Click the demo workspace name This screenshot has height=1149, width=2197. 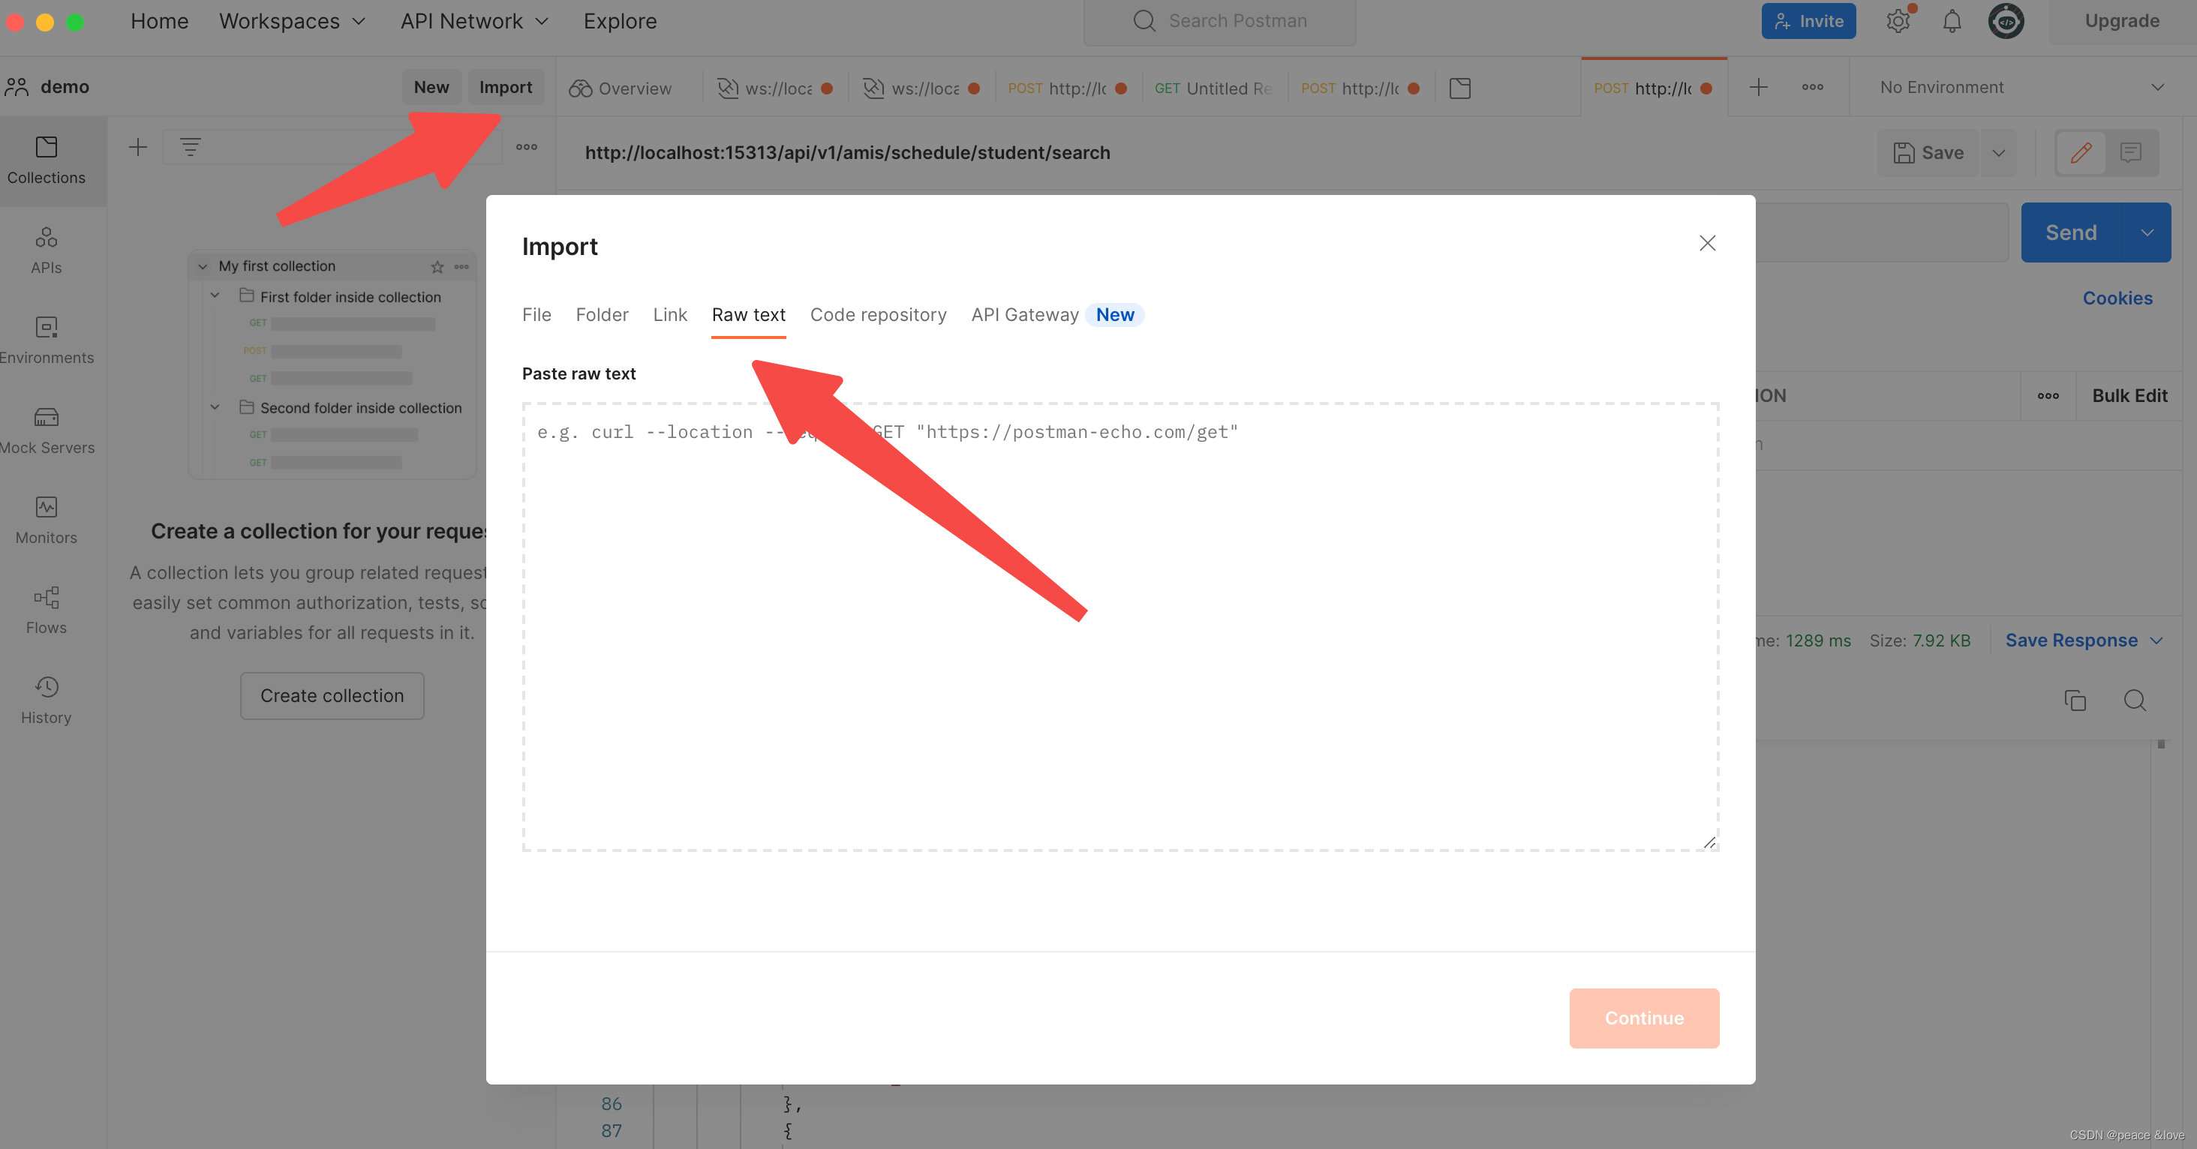click(x=65, y=86)
